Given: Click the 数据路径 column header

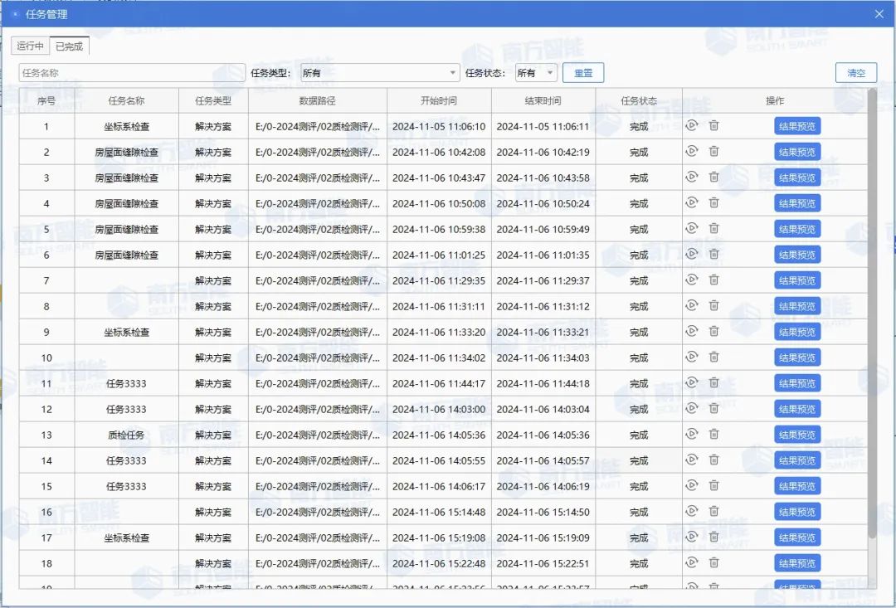Looking at the screenshot, I should click(317, 100).
